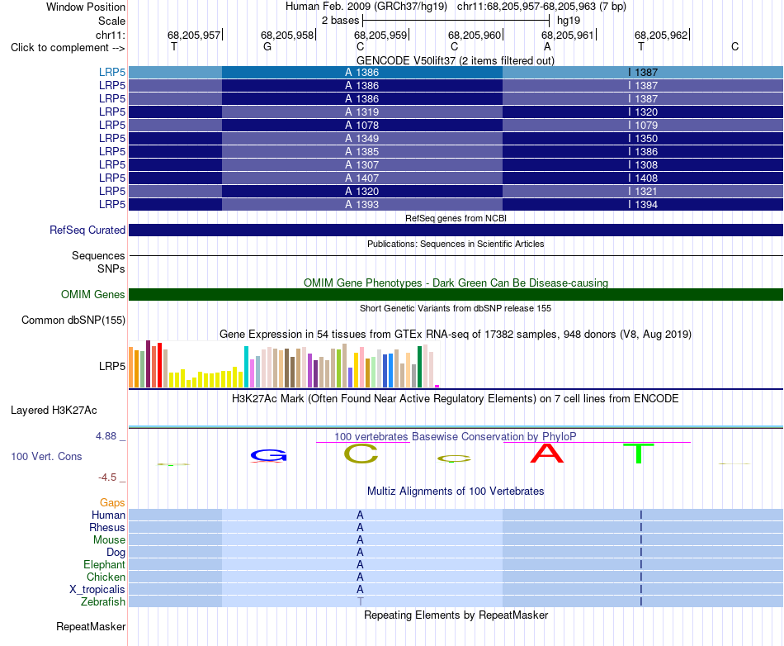Screen dimensions: 784x646
Task: Click codon I 1394 in LRP5 transcript
Action: (643, 204)
